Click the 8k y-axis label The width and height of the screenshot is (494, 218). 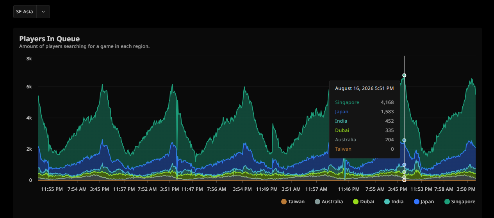(29, 58)
